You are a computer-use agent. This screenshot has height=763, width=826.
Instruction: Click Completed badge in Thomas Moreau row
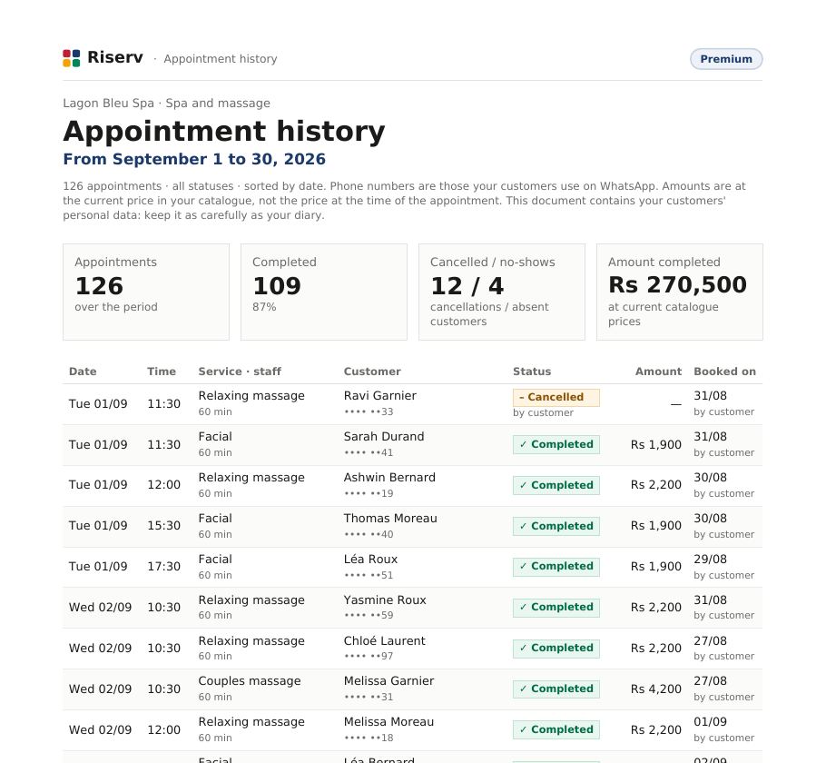556,526
